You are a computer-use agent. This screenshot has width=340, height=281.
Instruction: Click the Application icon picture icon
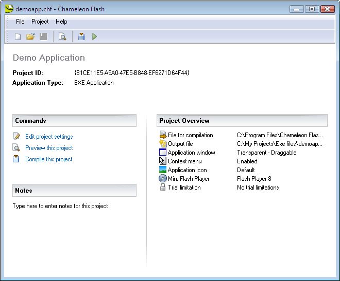click(x=163, y=170)
